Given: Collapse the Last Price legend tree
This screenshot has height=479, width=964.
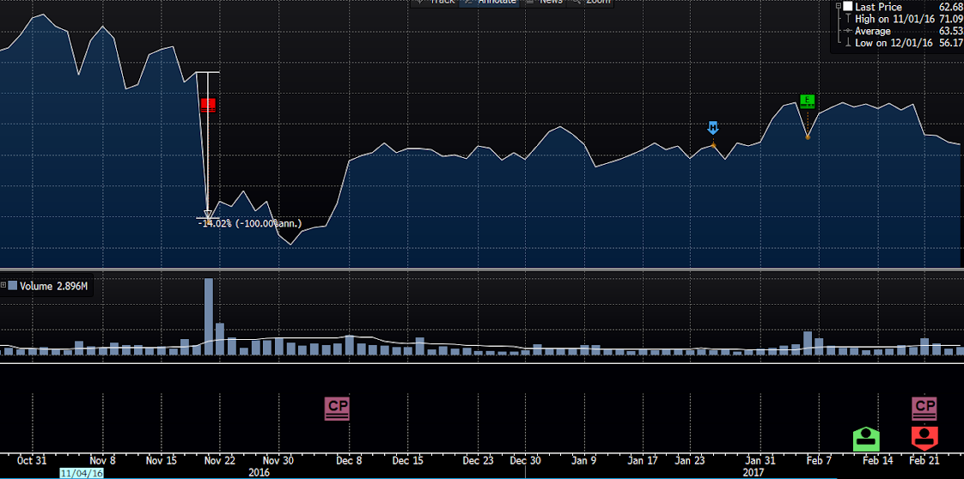Looking at the screenshot, I should tap(838, 6).
